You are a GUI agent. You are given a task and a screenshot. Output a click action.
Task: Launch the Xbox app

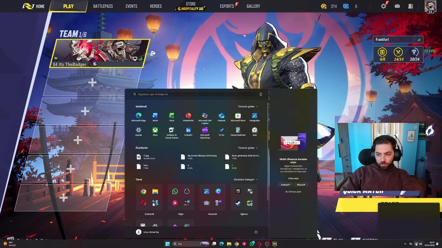[x=155, y=132]
